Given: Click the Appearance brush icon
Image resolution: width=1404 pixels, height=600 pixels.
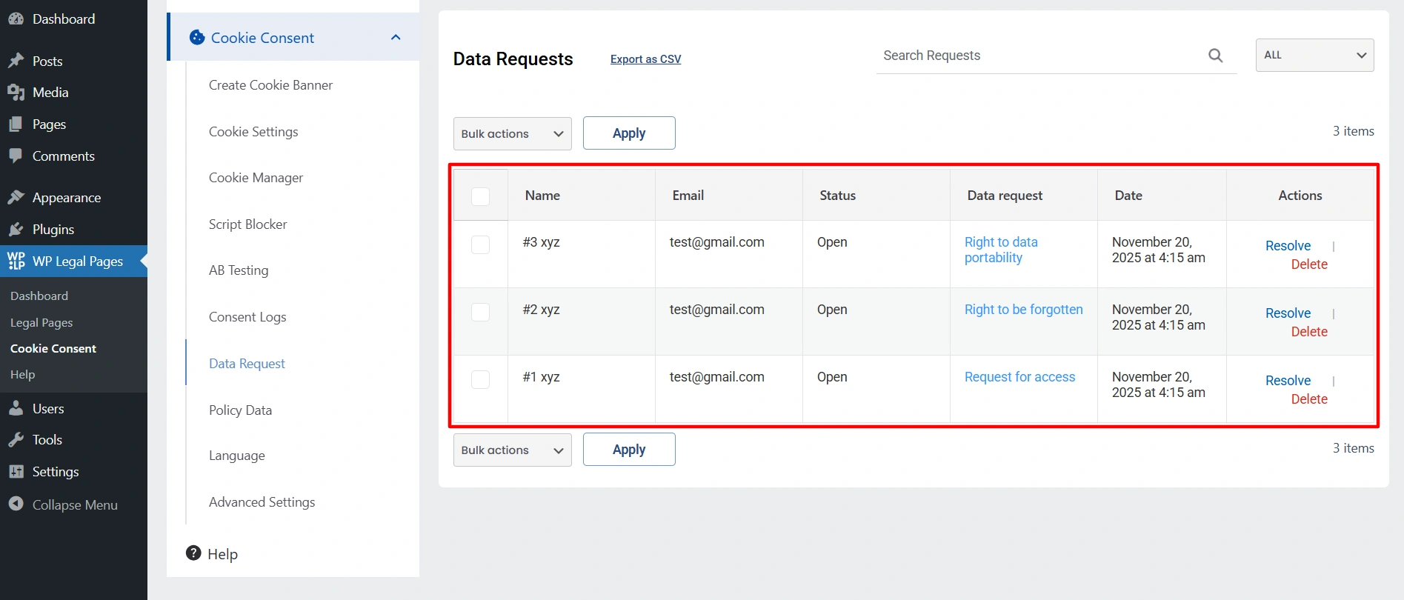Looking at the screenshot, I should [16, 198].
